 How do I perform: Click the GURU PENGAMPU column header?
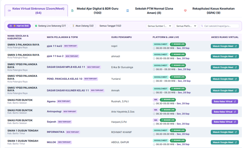[x=121, y=37]
